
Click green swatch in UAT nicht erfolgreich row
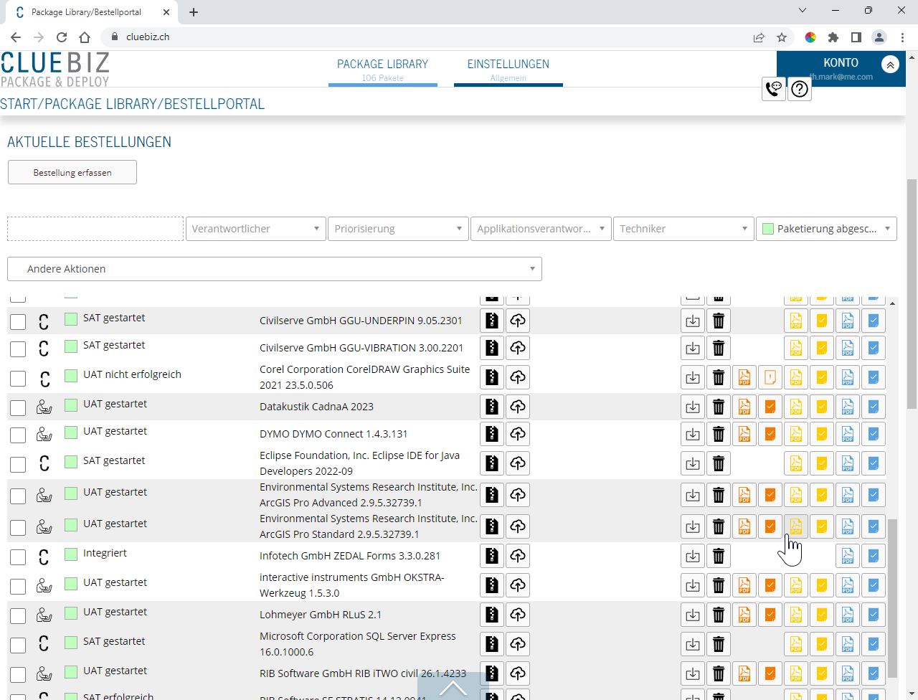tap(71, 376)
